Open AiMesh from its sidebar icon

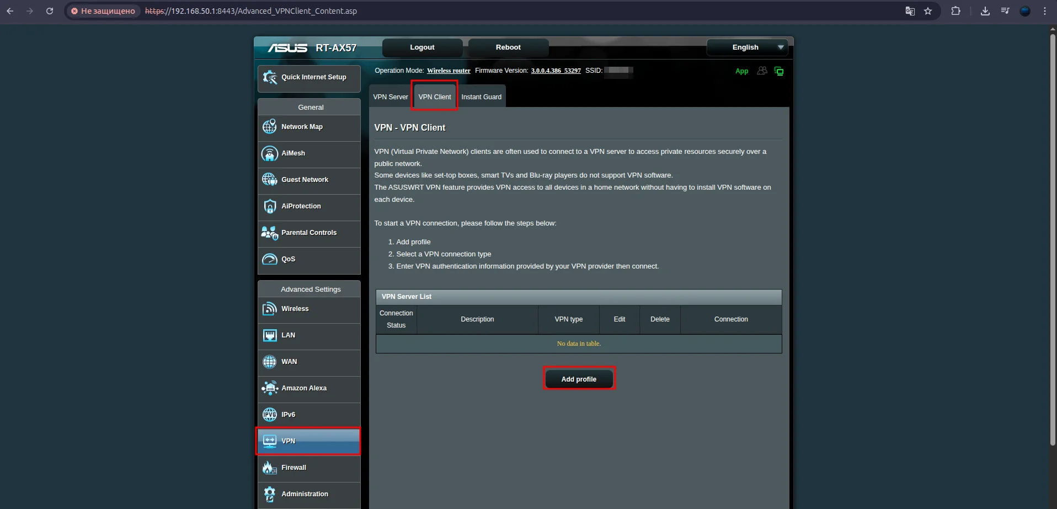[269, 153]
